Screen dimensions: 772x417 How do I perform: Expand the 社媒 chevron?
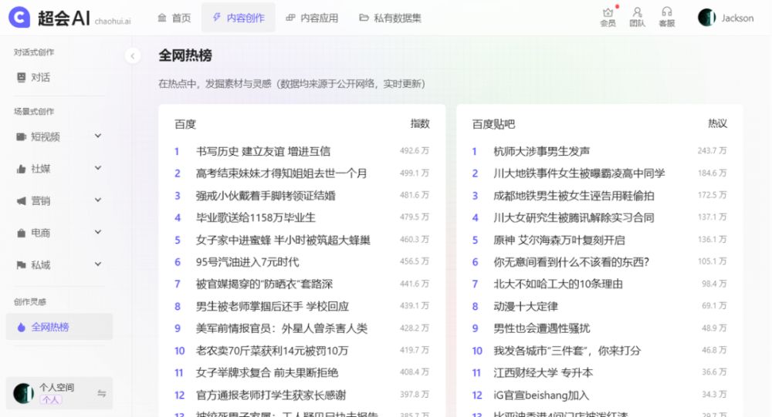click(x=98, y=168)
